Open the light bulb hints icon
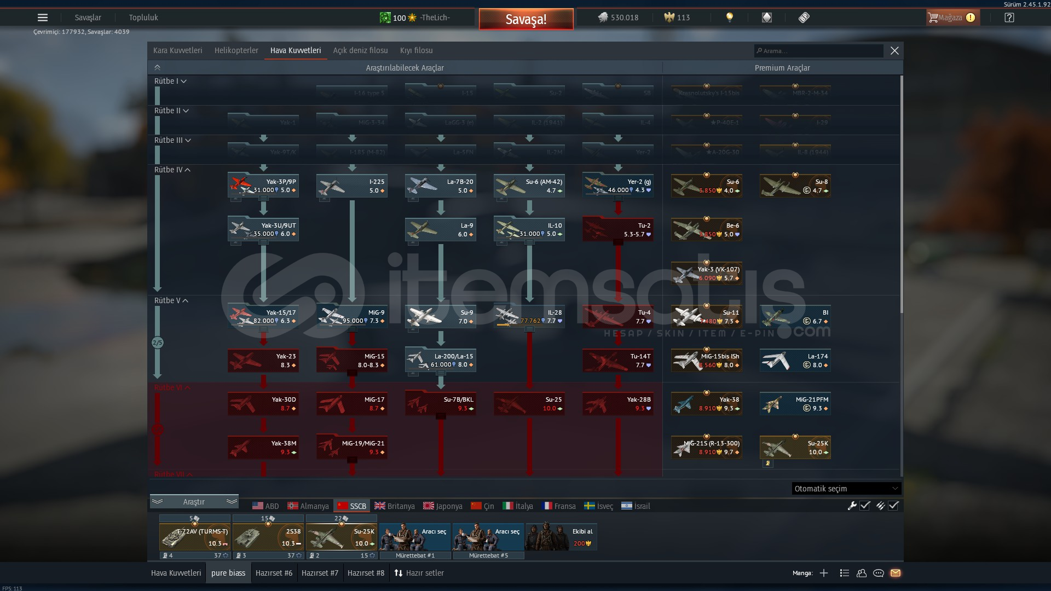1051x591 pixels. click(729, 18)
